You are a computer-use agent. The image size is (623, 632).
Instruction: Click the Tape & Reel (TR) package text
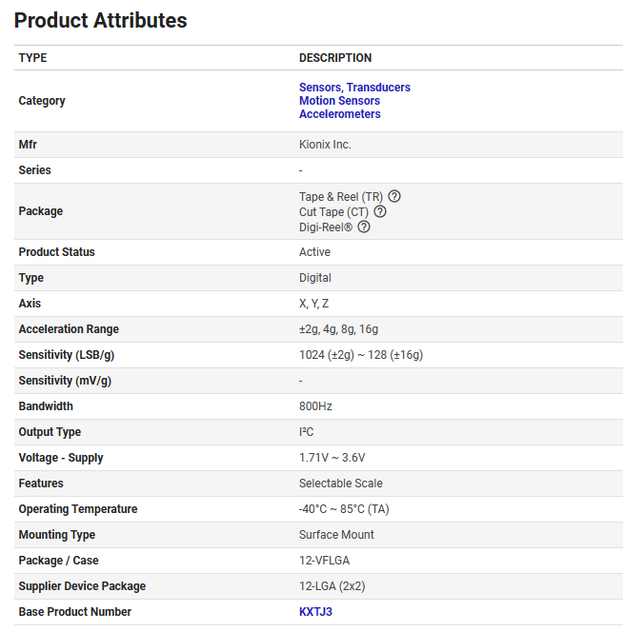coord(340,197)
